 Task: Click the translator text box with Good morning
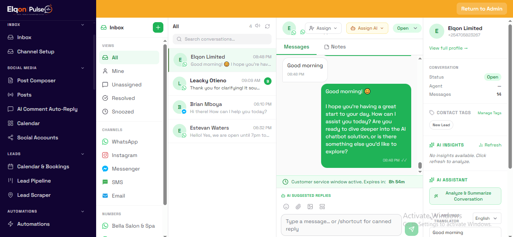tap(465, 232)
